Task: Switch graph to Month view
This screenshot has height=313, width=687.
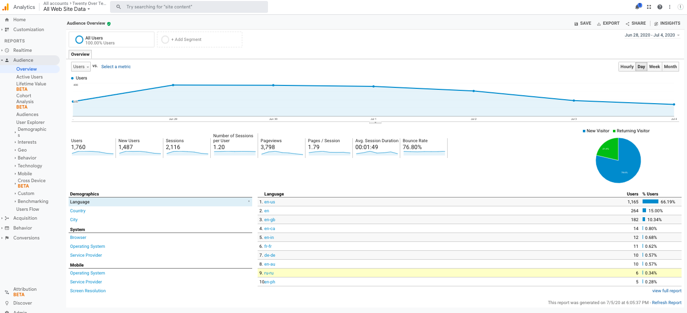Action: coord(670,67)
